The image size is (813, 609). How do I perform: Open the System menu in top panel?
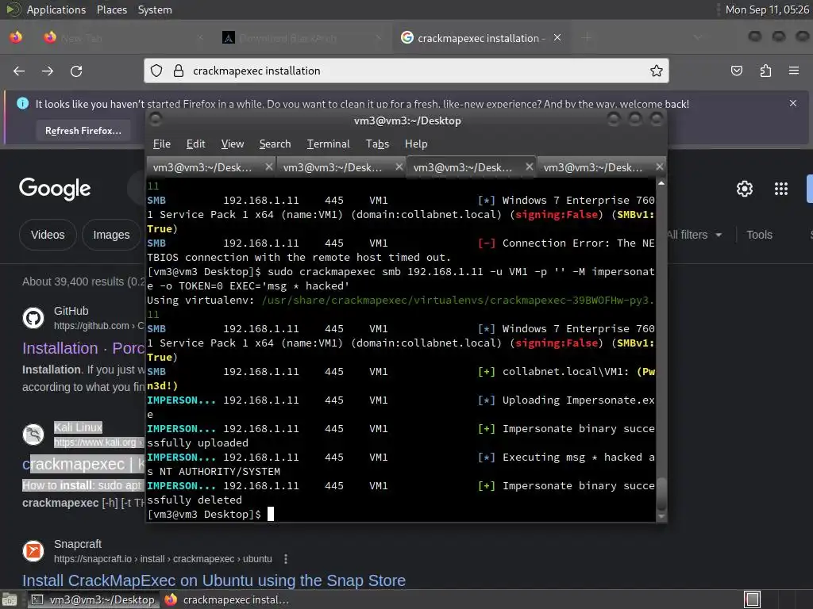point(155,10)
